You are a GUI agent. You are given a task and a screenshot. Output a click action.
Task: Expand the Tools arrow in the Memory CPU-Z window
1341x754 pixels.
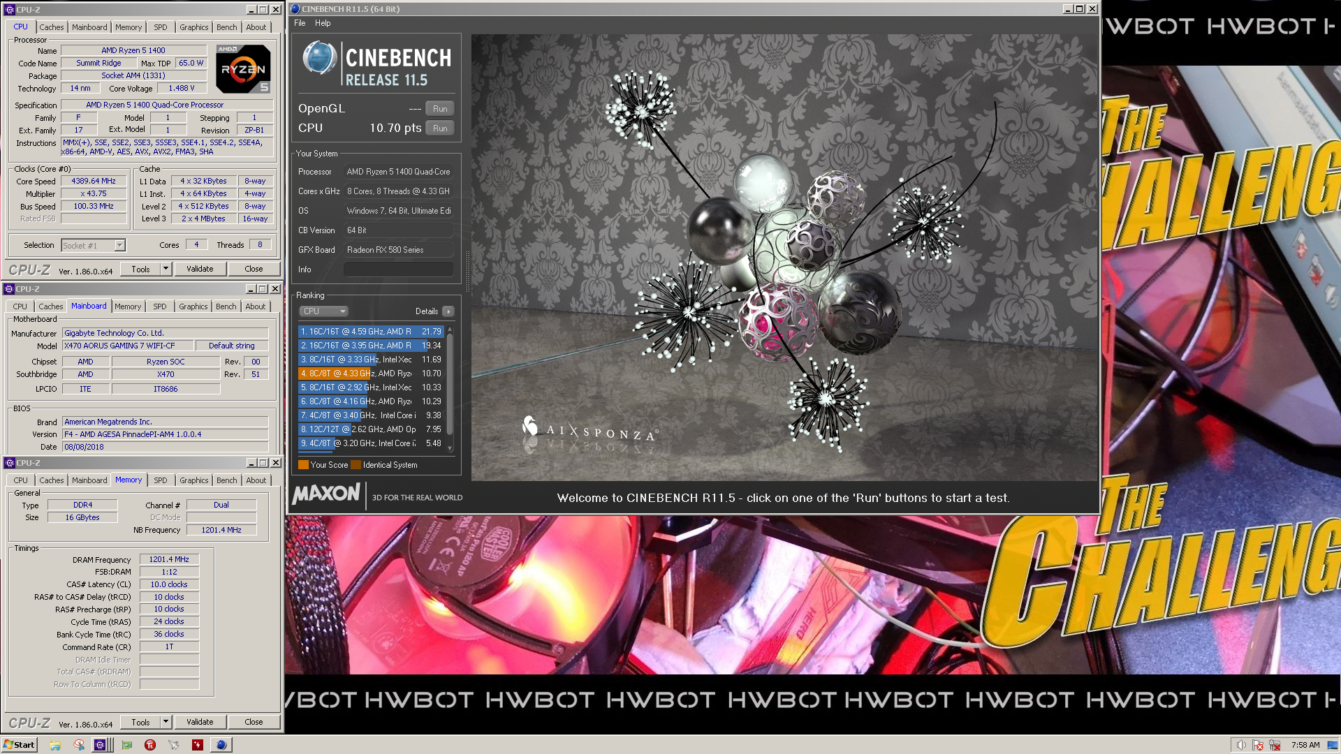tap(166, 722)
